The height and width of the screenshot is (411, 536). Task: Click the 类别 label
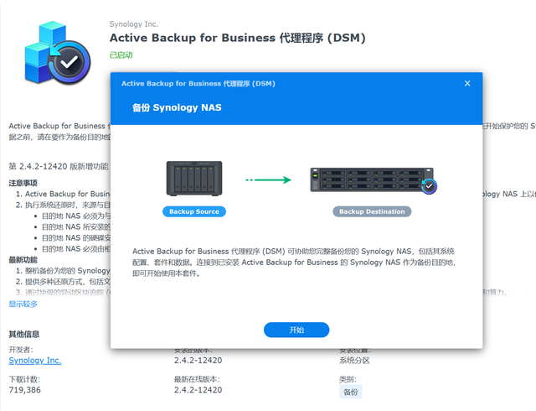[348, 379]
